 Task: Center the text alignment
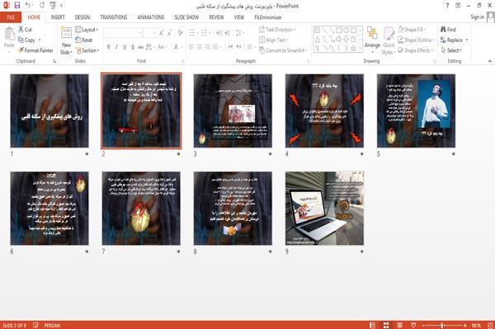point(199,47)
